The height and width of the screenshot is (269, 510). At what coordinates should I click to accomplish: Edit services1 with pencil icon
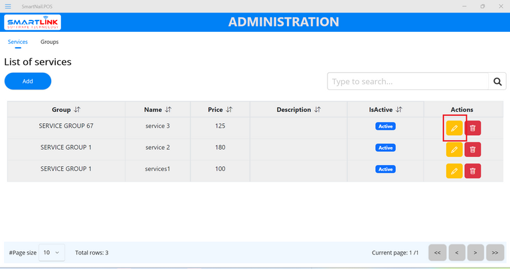tap(454, 171)
